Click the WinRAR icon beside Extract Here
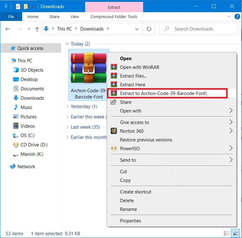 [114, 84]
